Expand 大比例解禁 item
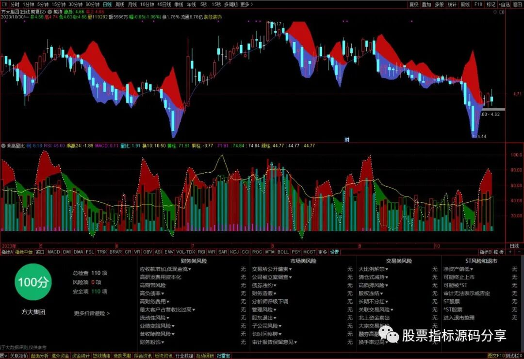 click(373, 269)
